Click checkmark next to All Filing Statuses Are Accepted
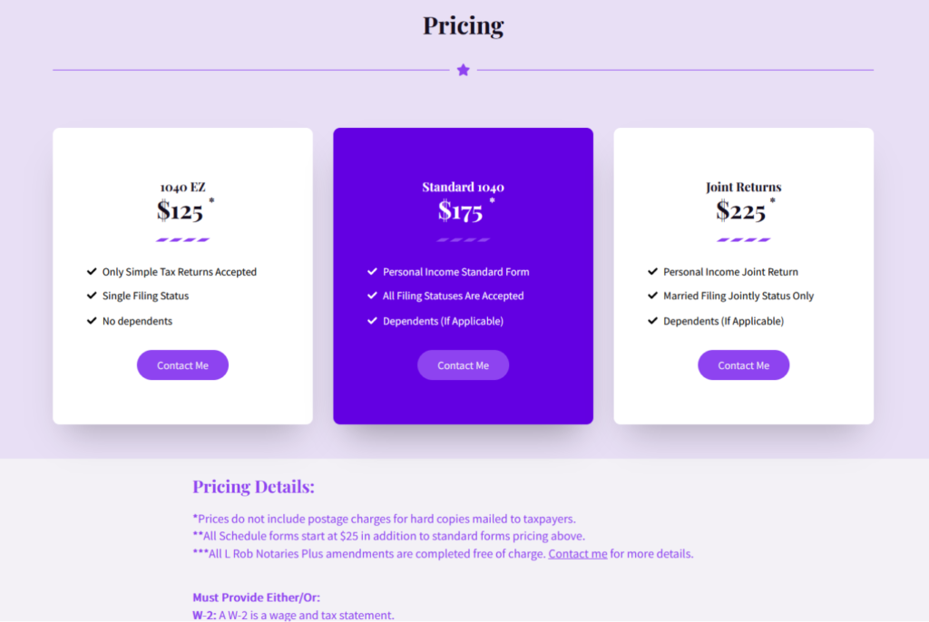This screenshot has width=929, height=622. click(372, 295)
